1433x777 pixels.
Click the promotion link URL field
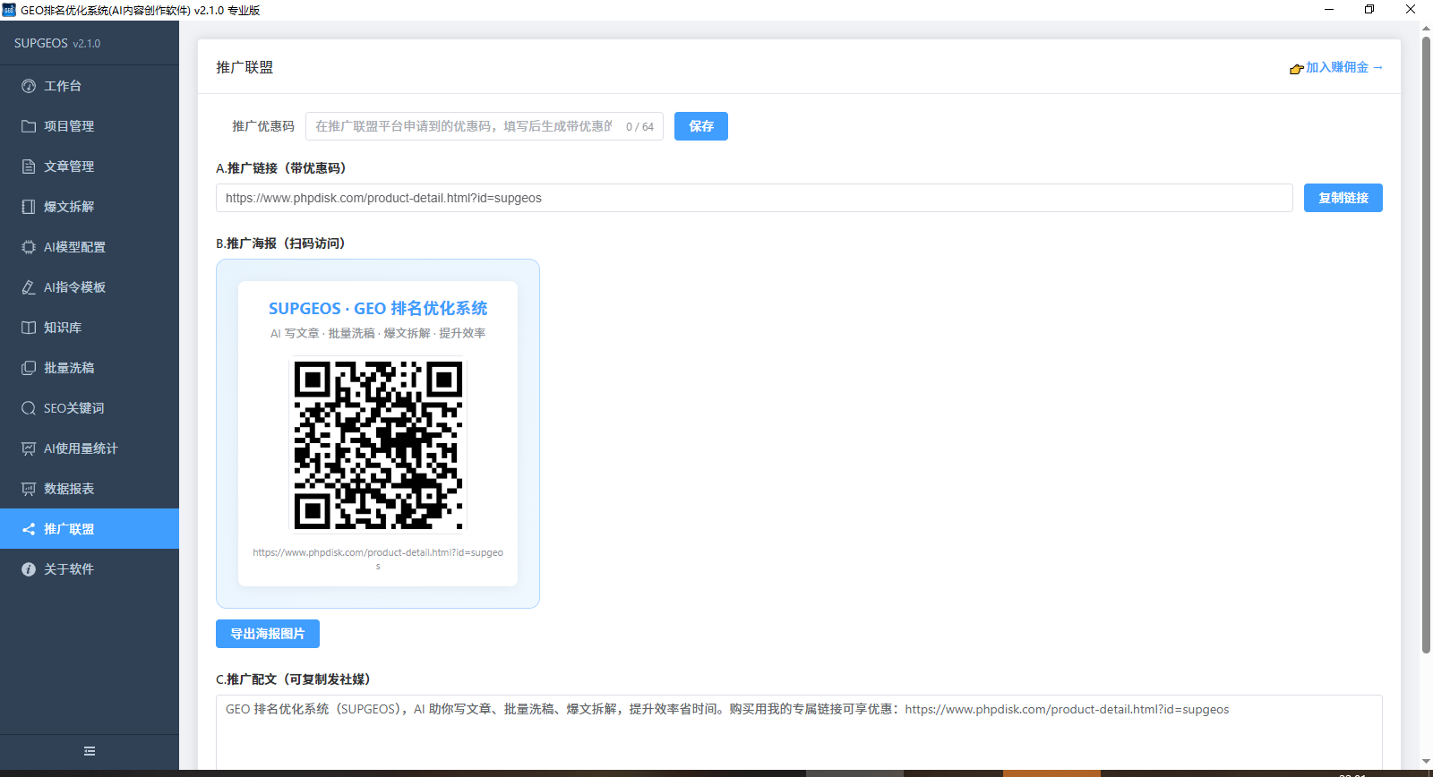point(754,198)
